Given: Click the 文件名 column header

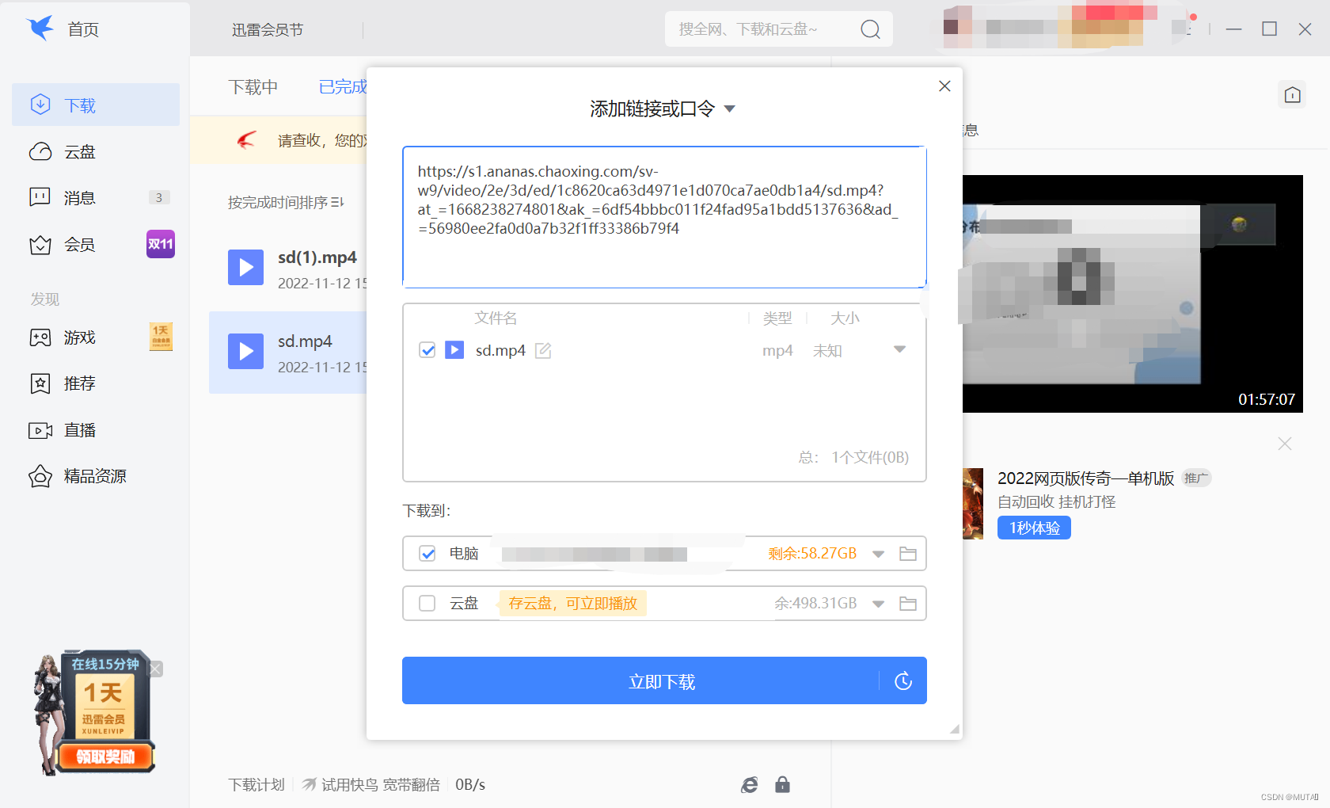Looking at the screenshot, I should click(496, 318).
